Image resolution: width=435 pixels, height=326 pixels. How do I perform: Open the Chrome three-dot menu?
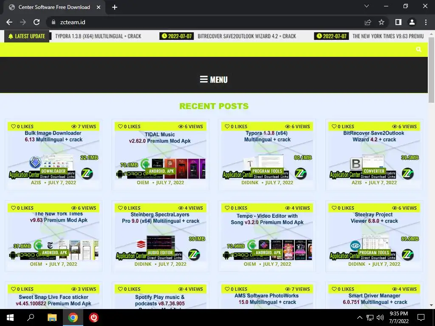426,22
